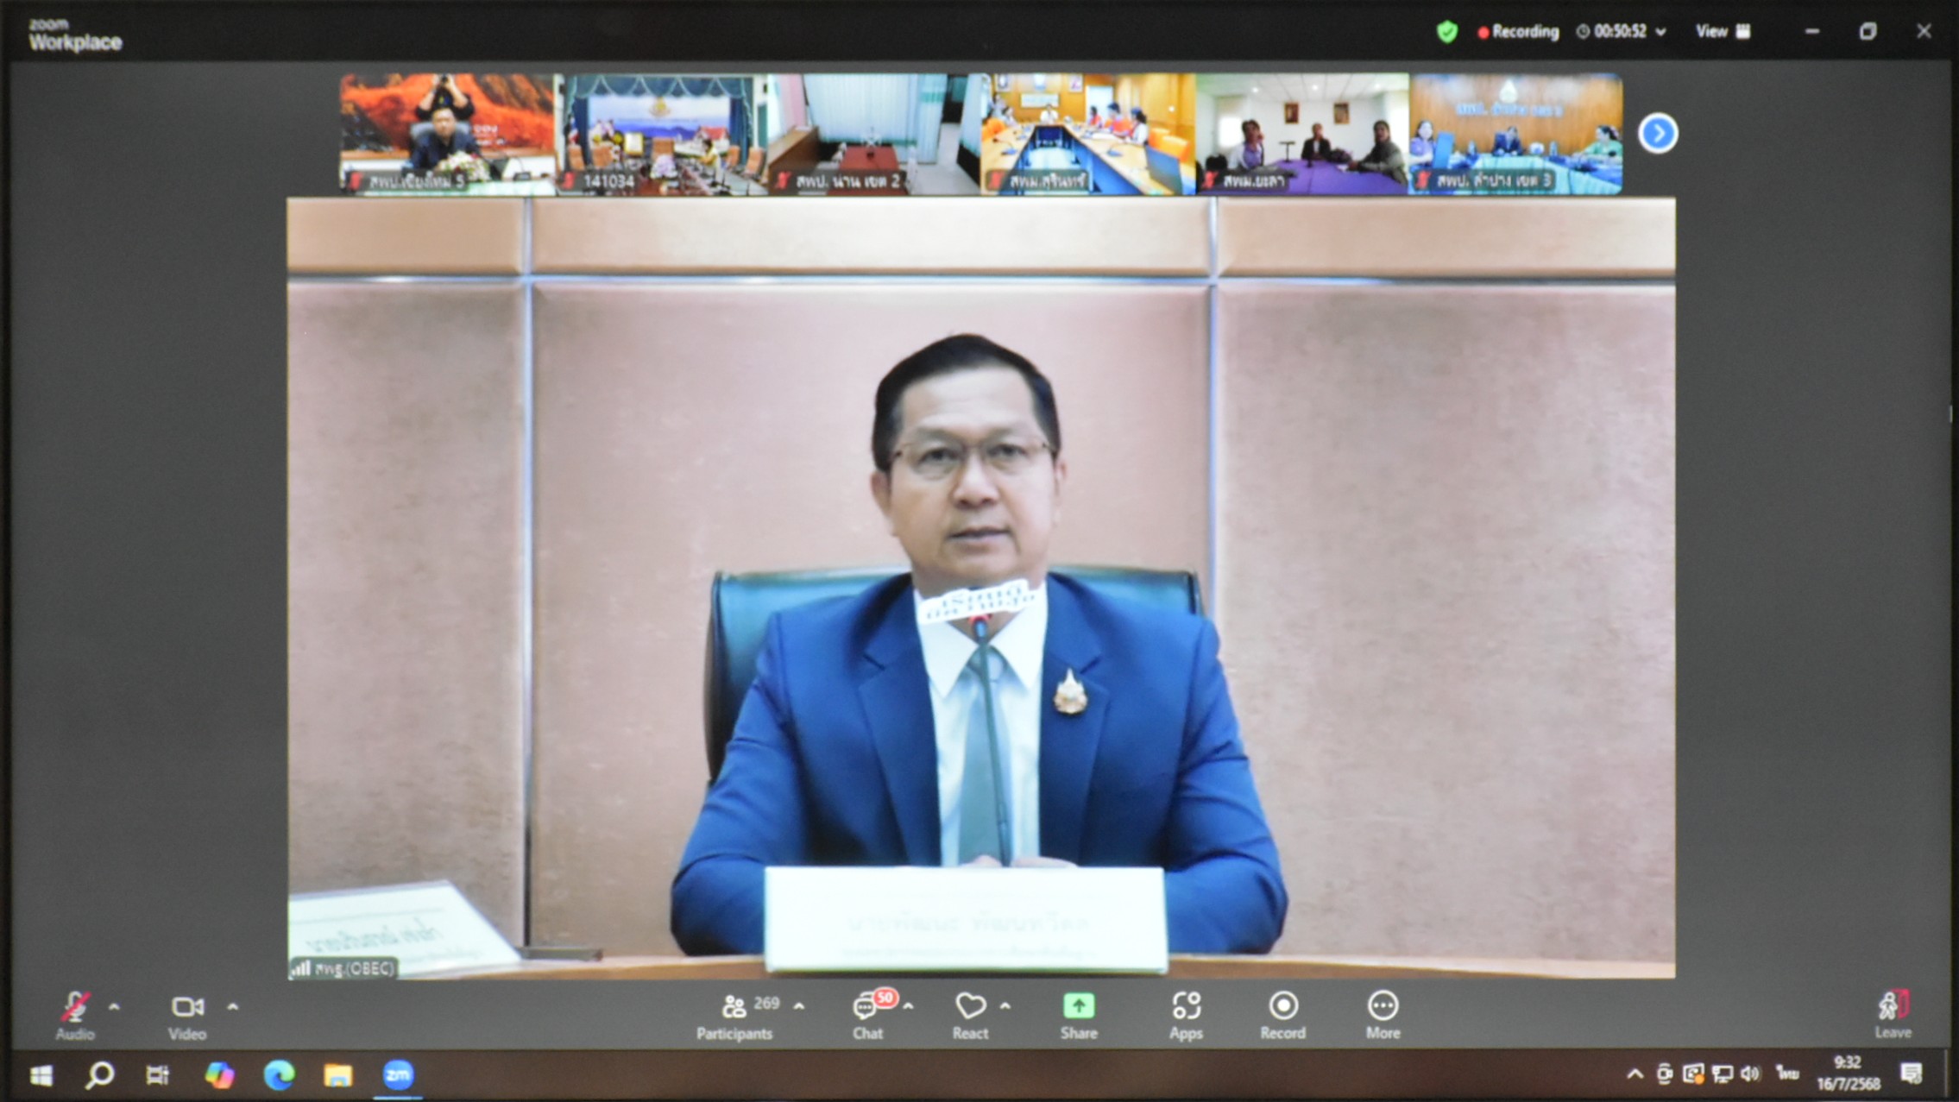Expand the Participants options caret

click(799, 1006)
